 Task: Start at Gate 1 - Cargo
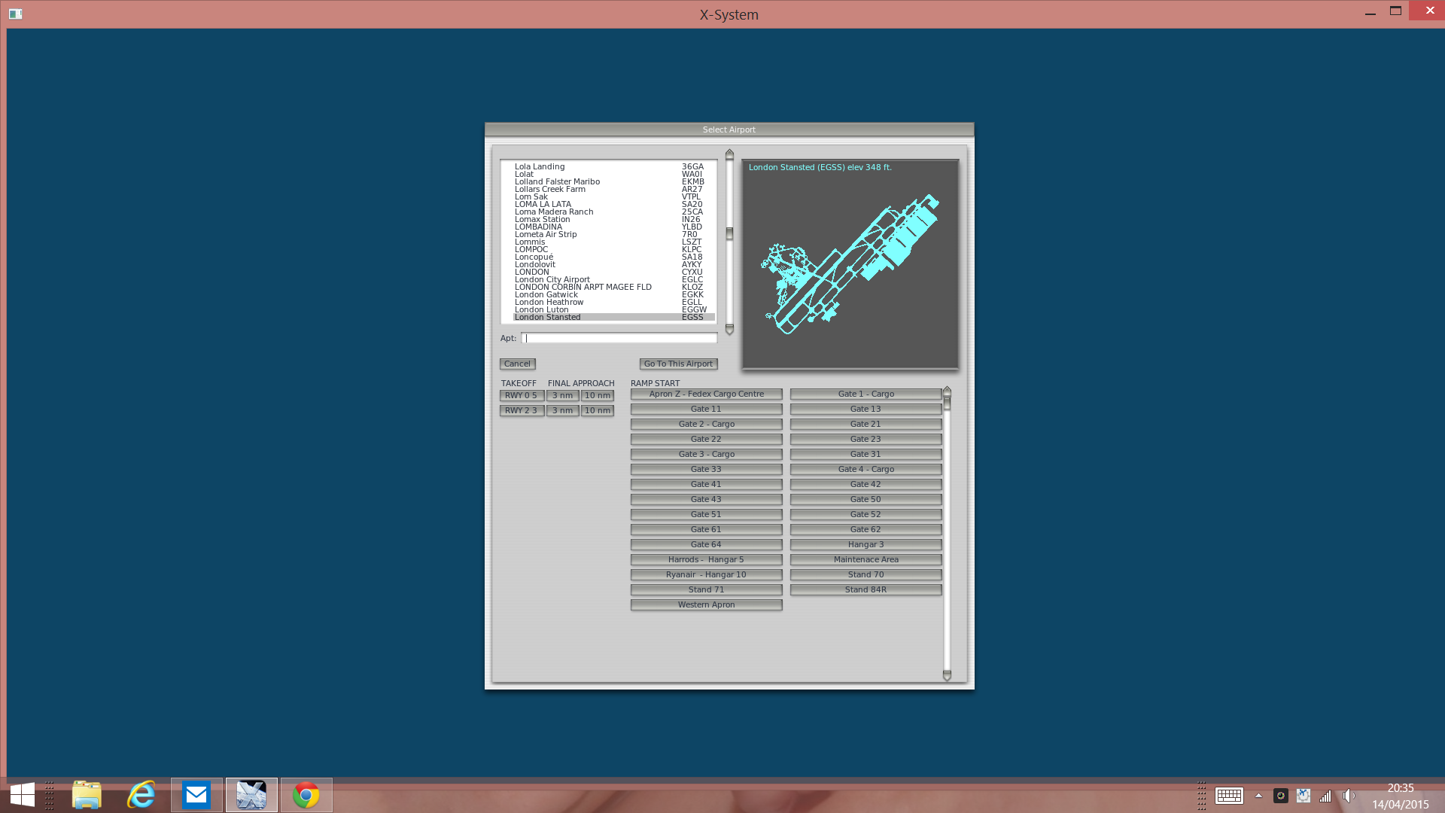tap(866, 394)
